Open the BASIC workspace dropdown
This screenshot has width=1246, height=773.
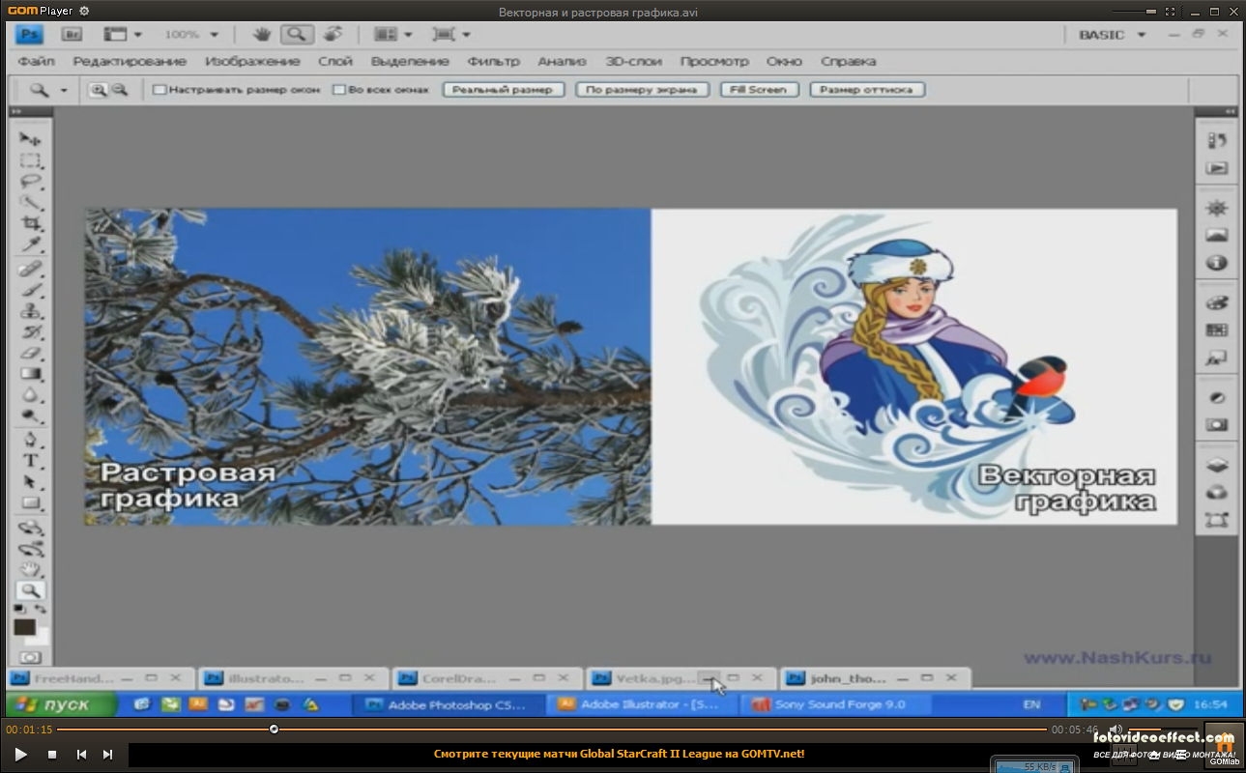click(1112, 35)
